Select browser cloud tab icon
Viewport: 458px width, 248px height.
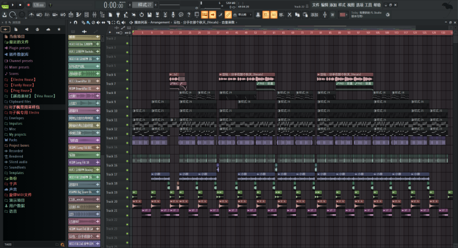(48, 29)
